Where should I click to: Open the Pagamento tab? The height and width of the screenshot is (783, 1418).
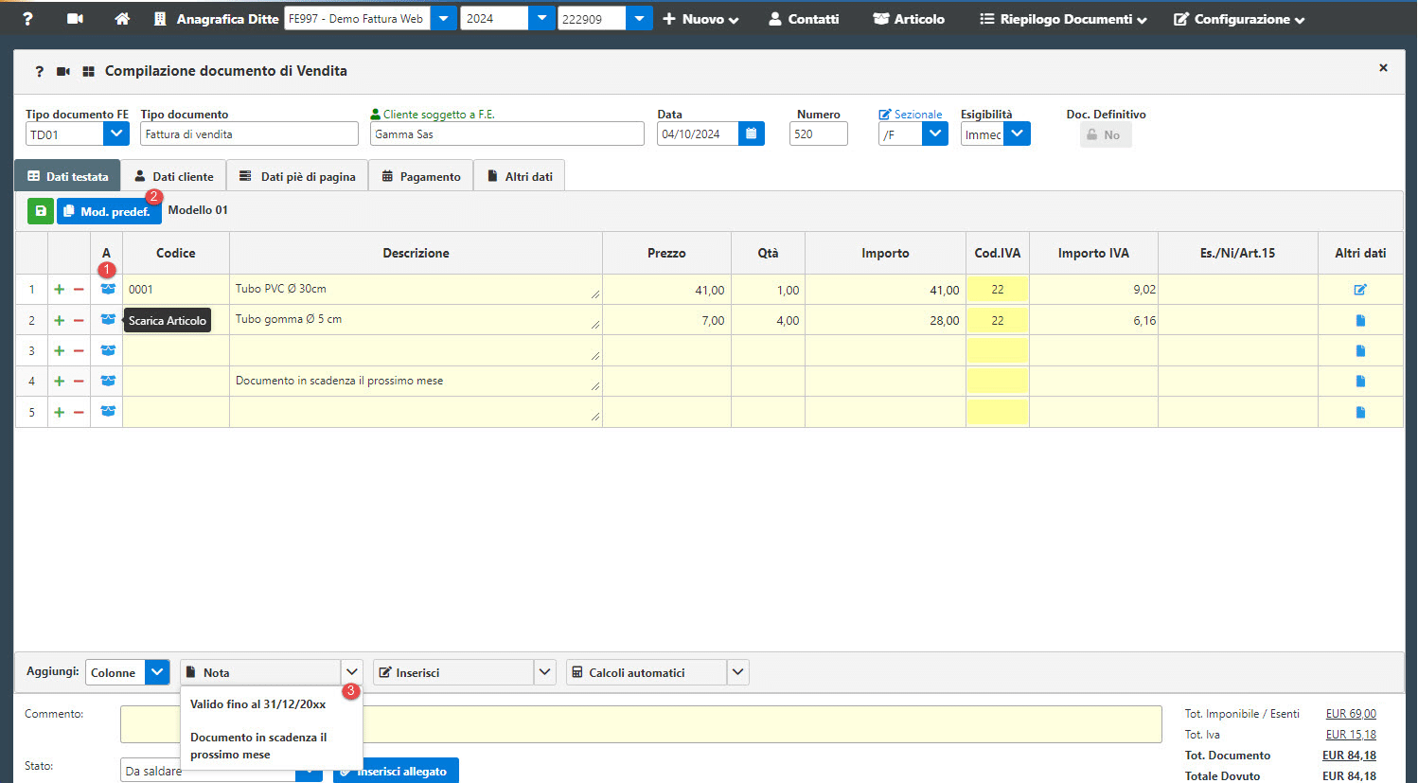421,177
